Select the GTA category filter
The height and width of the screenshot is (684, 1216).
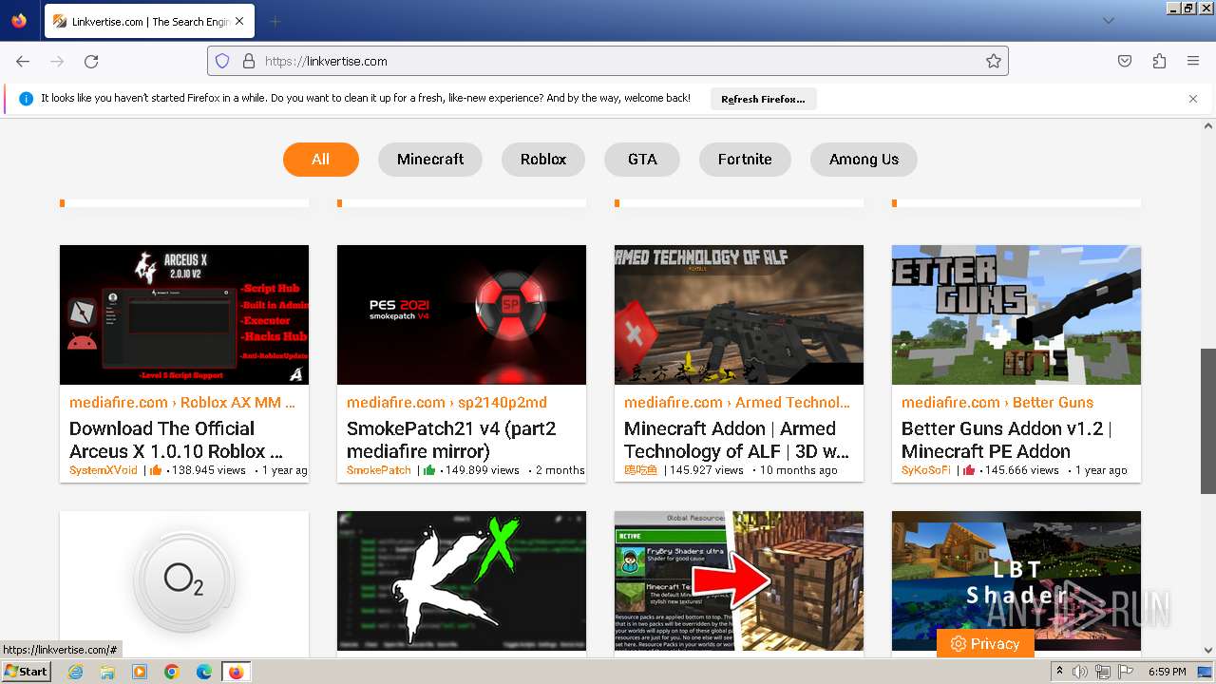[x=642, y=159]
